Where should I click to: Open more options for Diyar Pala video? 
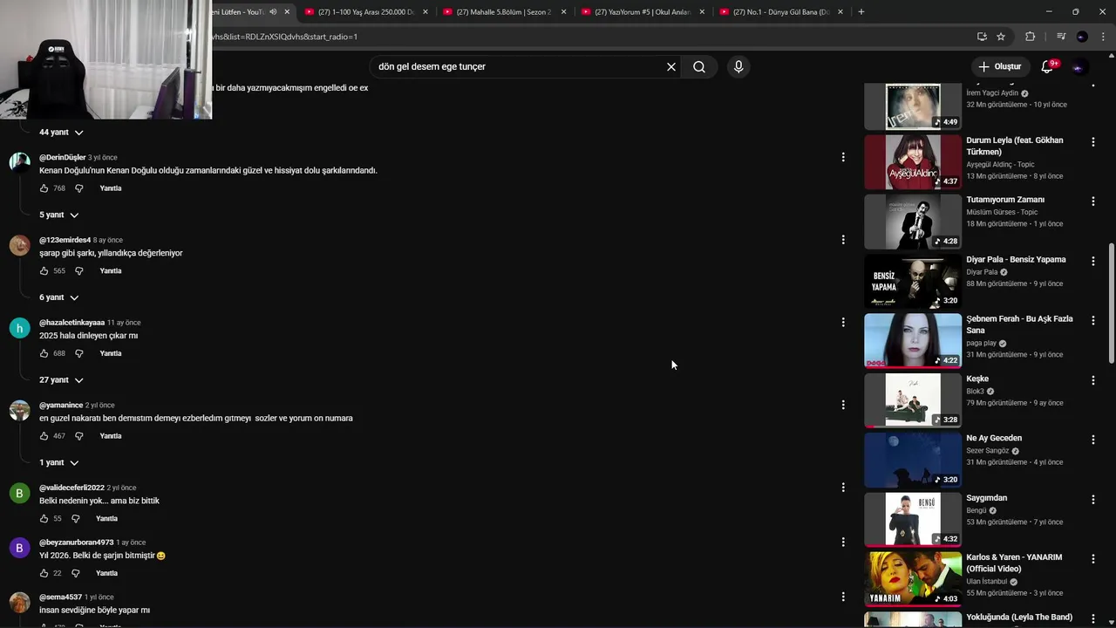(x=1092, y=261)
